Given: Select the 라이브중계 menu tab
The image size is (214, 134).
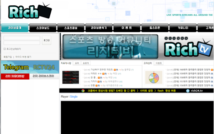Looking at the screenshot, I should pos(15,28).
